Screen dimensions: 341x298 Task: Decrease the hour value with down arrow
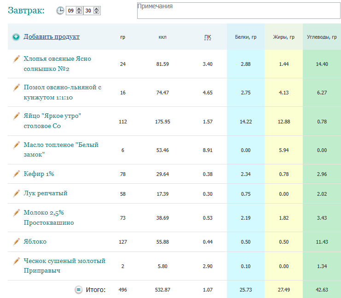(x=79, y=12)
